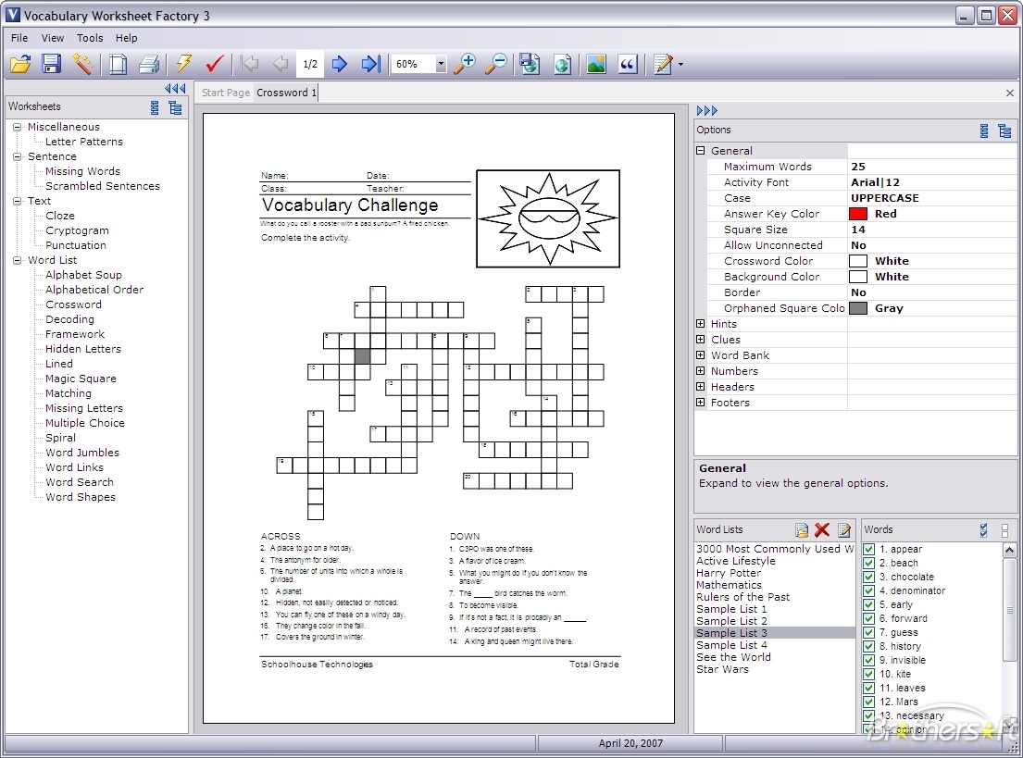Select the Harry Potter word list
The image size is (1023, 758).
click(728, 573)
